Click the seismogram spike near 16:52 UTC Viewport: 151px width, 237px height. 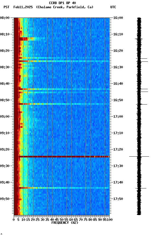click(x=141, y=105)
